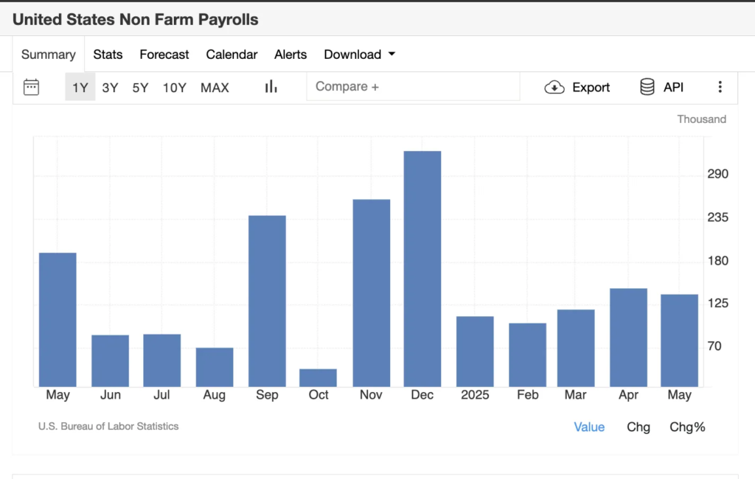Open the calendar date range icon
The width and height of the screenshot is (755, 479).
pos(31,87)
